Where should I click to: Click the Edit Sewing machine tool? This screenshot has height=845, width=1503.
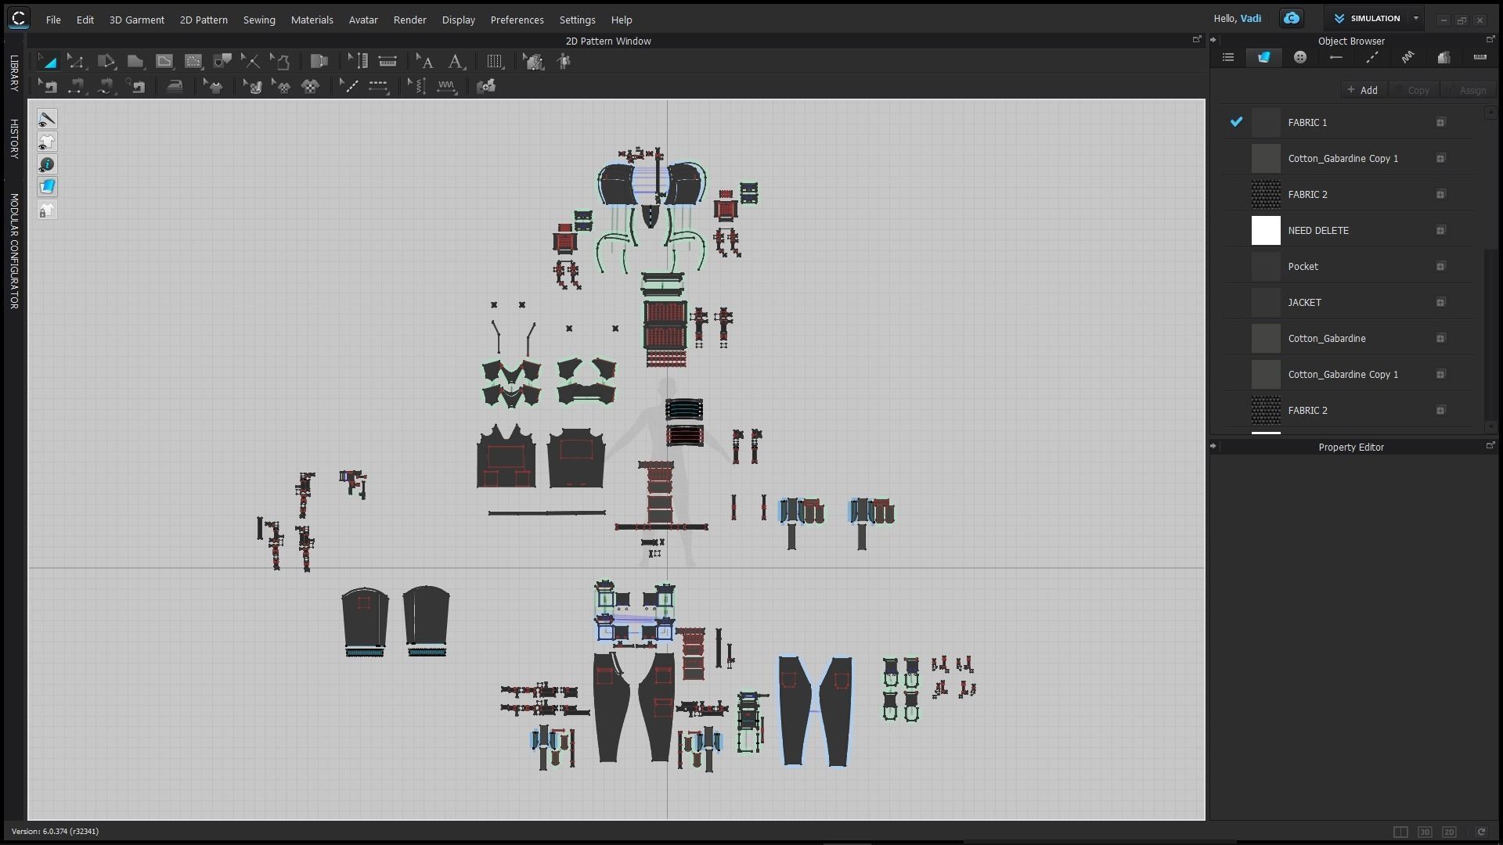48,86
